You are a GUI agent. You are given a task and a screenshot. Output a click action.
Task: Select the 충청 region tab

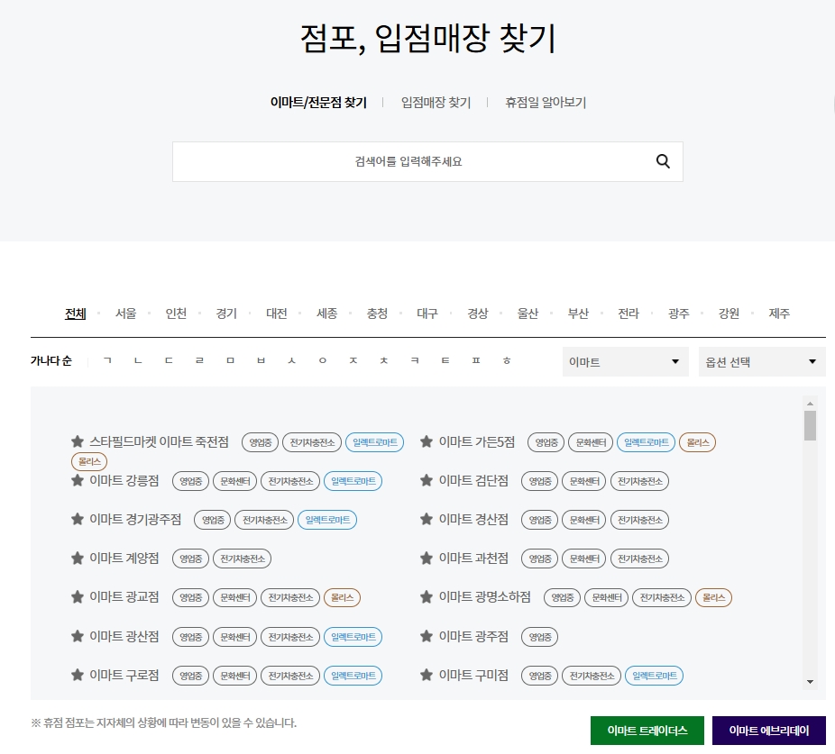click(377, 313)
